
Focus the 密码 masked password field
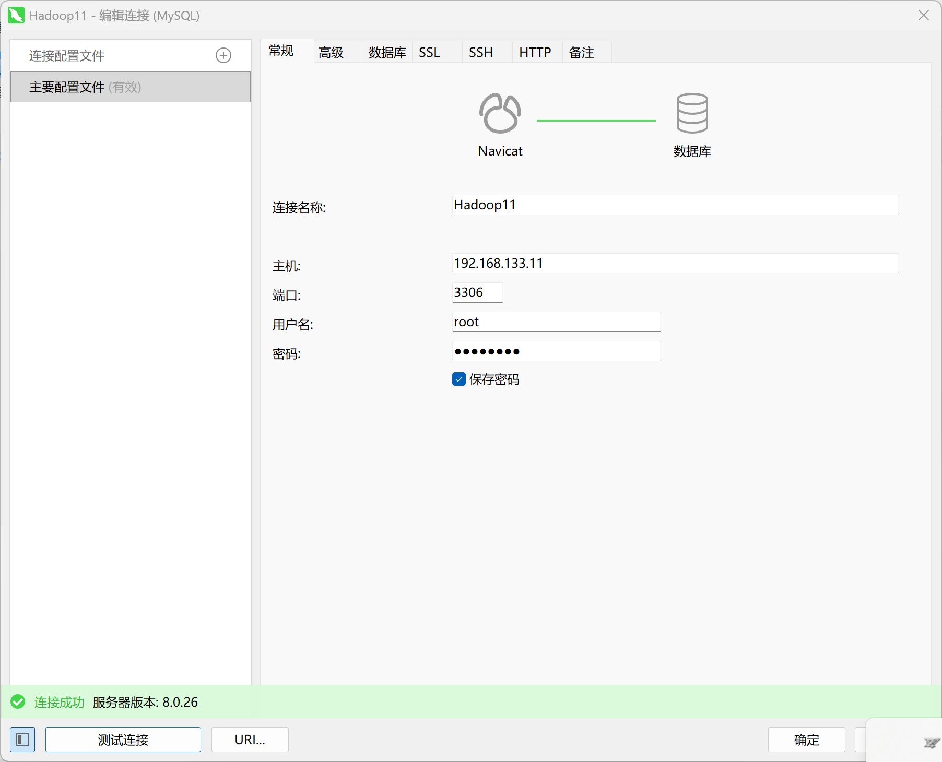556,351
